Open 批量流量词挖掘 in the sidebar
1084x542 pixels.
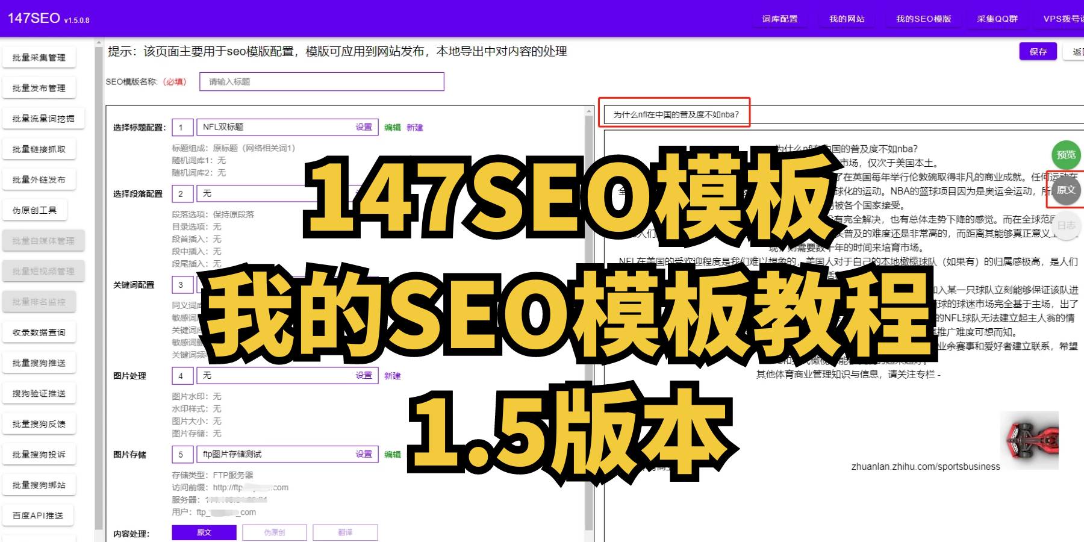click(x=43, y=119)
